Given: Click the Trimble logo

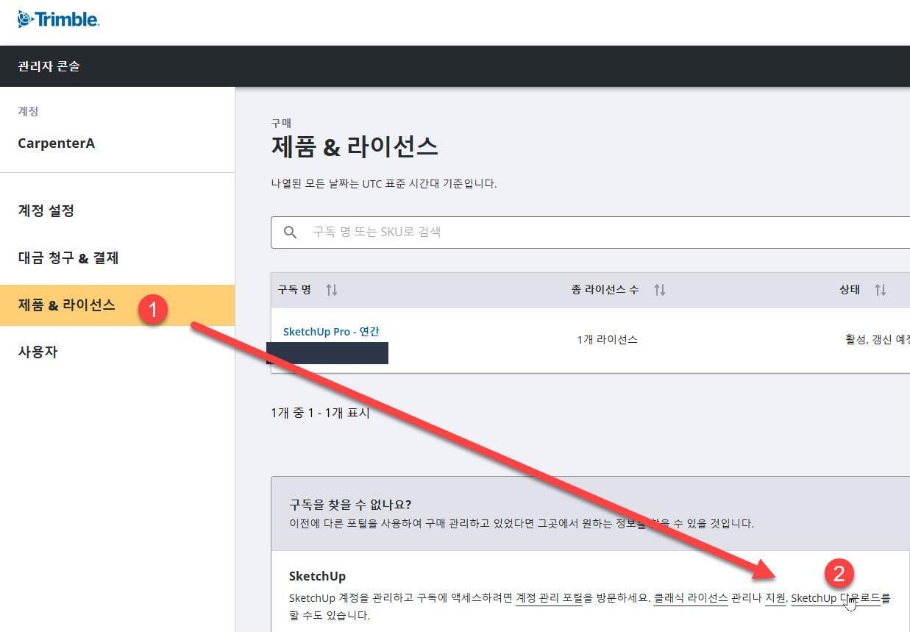Looking at the screenshot, I should (x=58, y=19).
